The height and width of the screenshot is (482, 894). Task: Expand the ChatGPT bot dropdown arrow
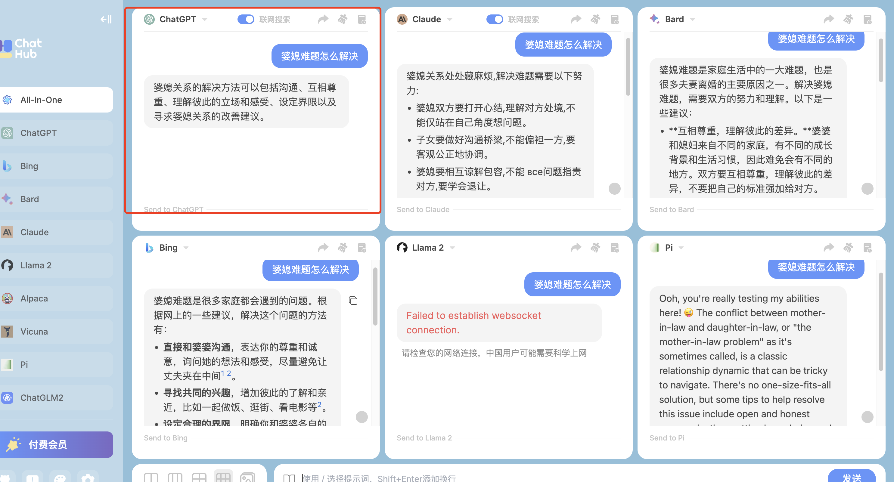(x=205, y=20)
